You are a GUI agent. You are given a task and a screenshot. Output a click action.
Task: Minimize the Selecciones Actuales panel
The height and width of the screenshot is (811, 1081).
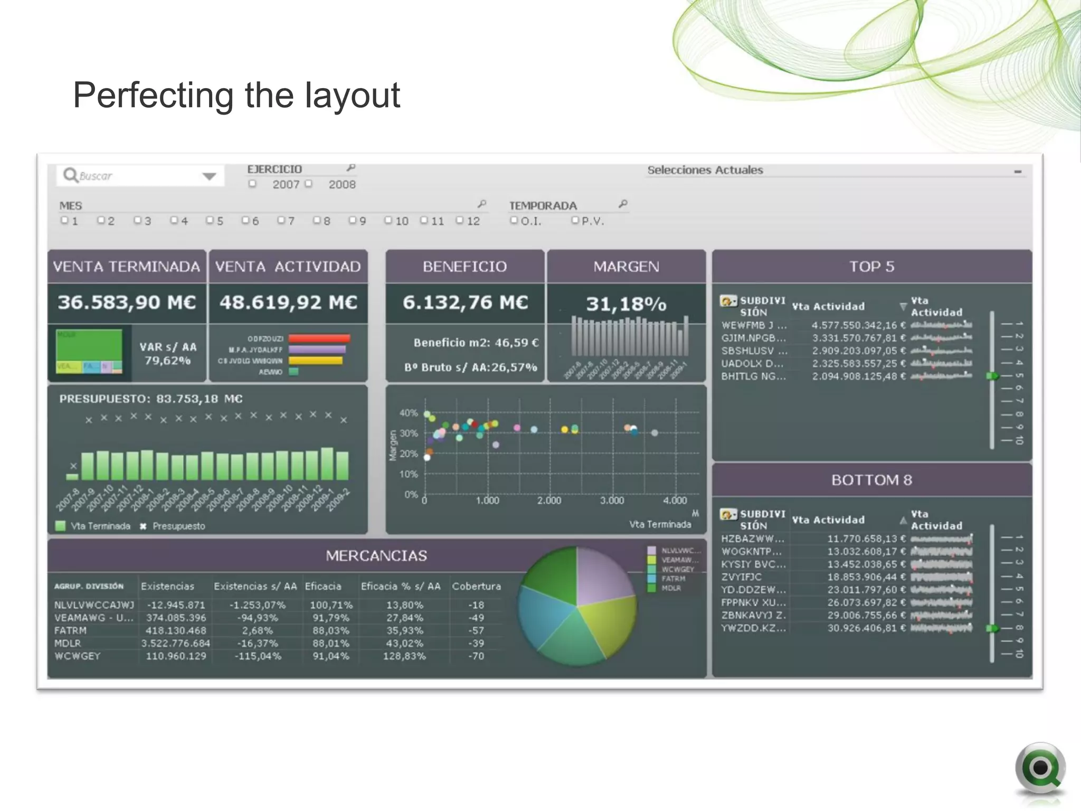coord(1018,172)
